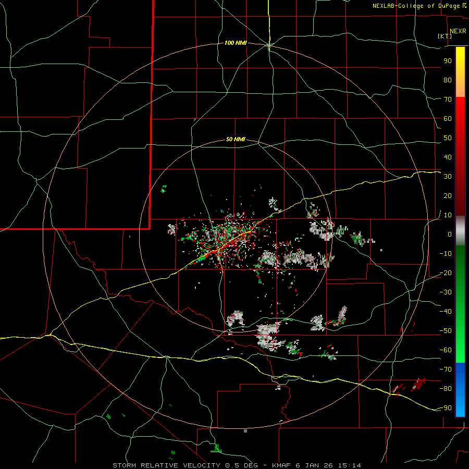Click the 100 NMI range ring label
Image resolution: width=469 pixels, height=469 pixels.
(x=236, y=43)
